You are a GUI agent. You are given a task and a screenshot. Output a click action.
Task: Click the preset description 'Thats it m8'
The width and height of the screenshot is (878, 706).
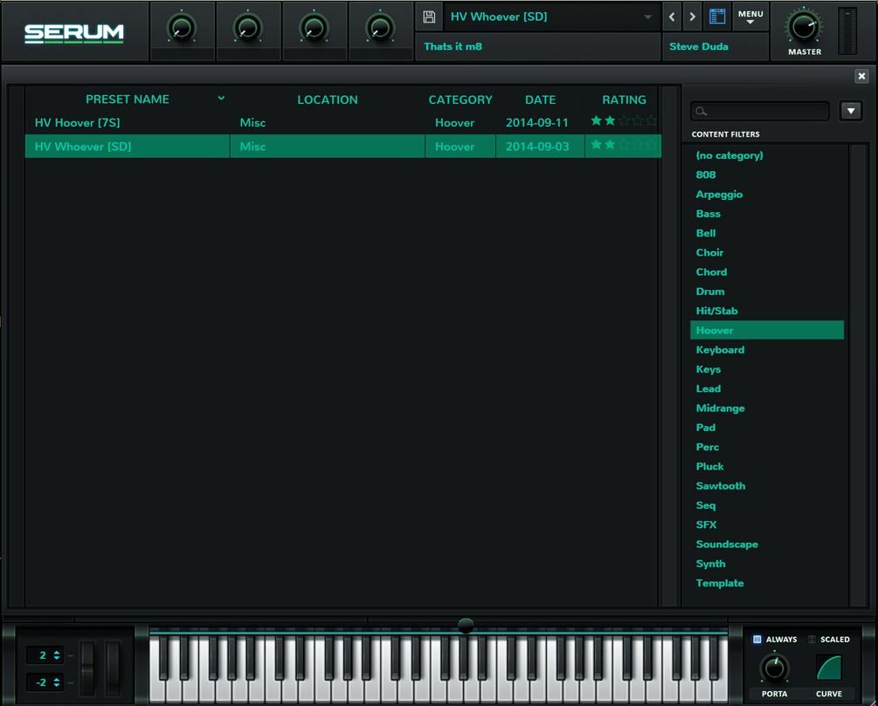tap(453, 46)
